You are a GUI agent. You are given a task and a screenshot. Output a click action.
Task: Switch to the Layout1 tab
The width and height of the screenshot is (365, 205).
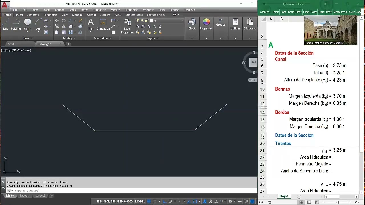[25, 196]
